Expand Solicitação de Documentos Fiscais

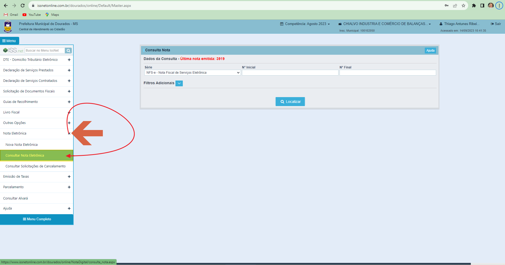click(x=37, y=91)
